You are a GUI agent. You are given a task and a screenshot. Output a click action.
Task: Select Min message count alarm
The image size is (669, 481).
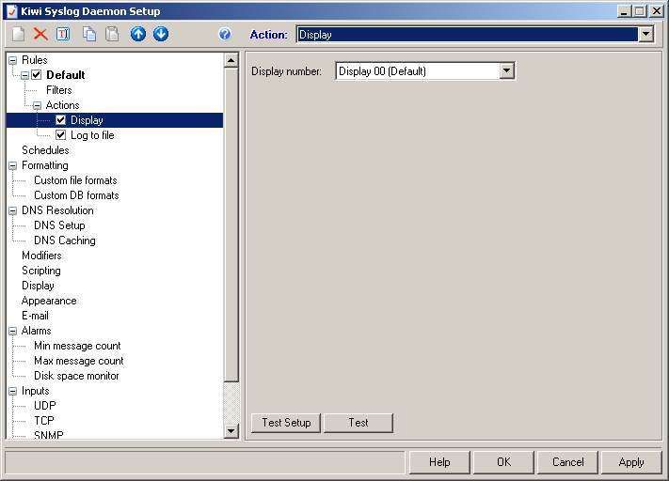pyautogui.click(x=77, y=346)
